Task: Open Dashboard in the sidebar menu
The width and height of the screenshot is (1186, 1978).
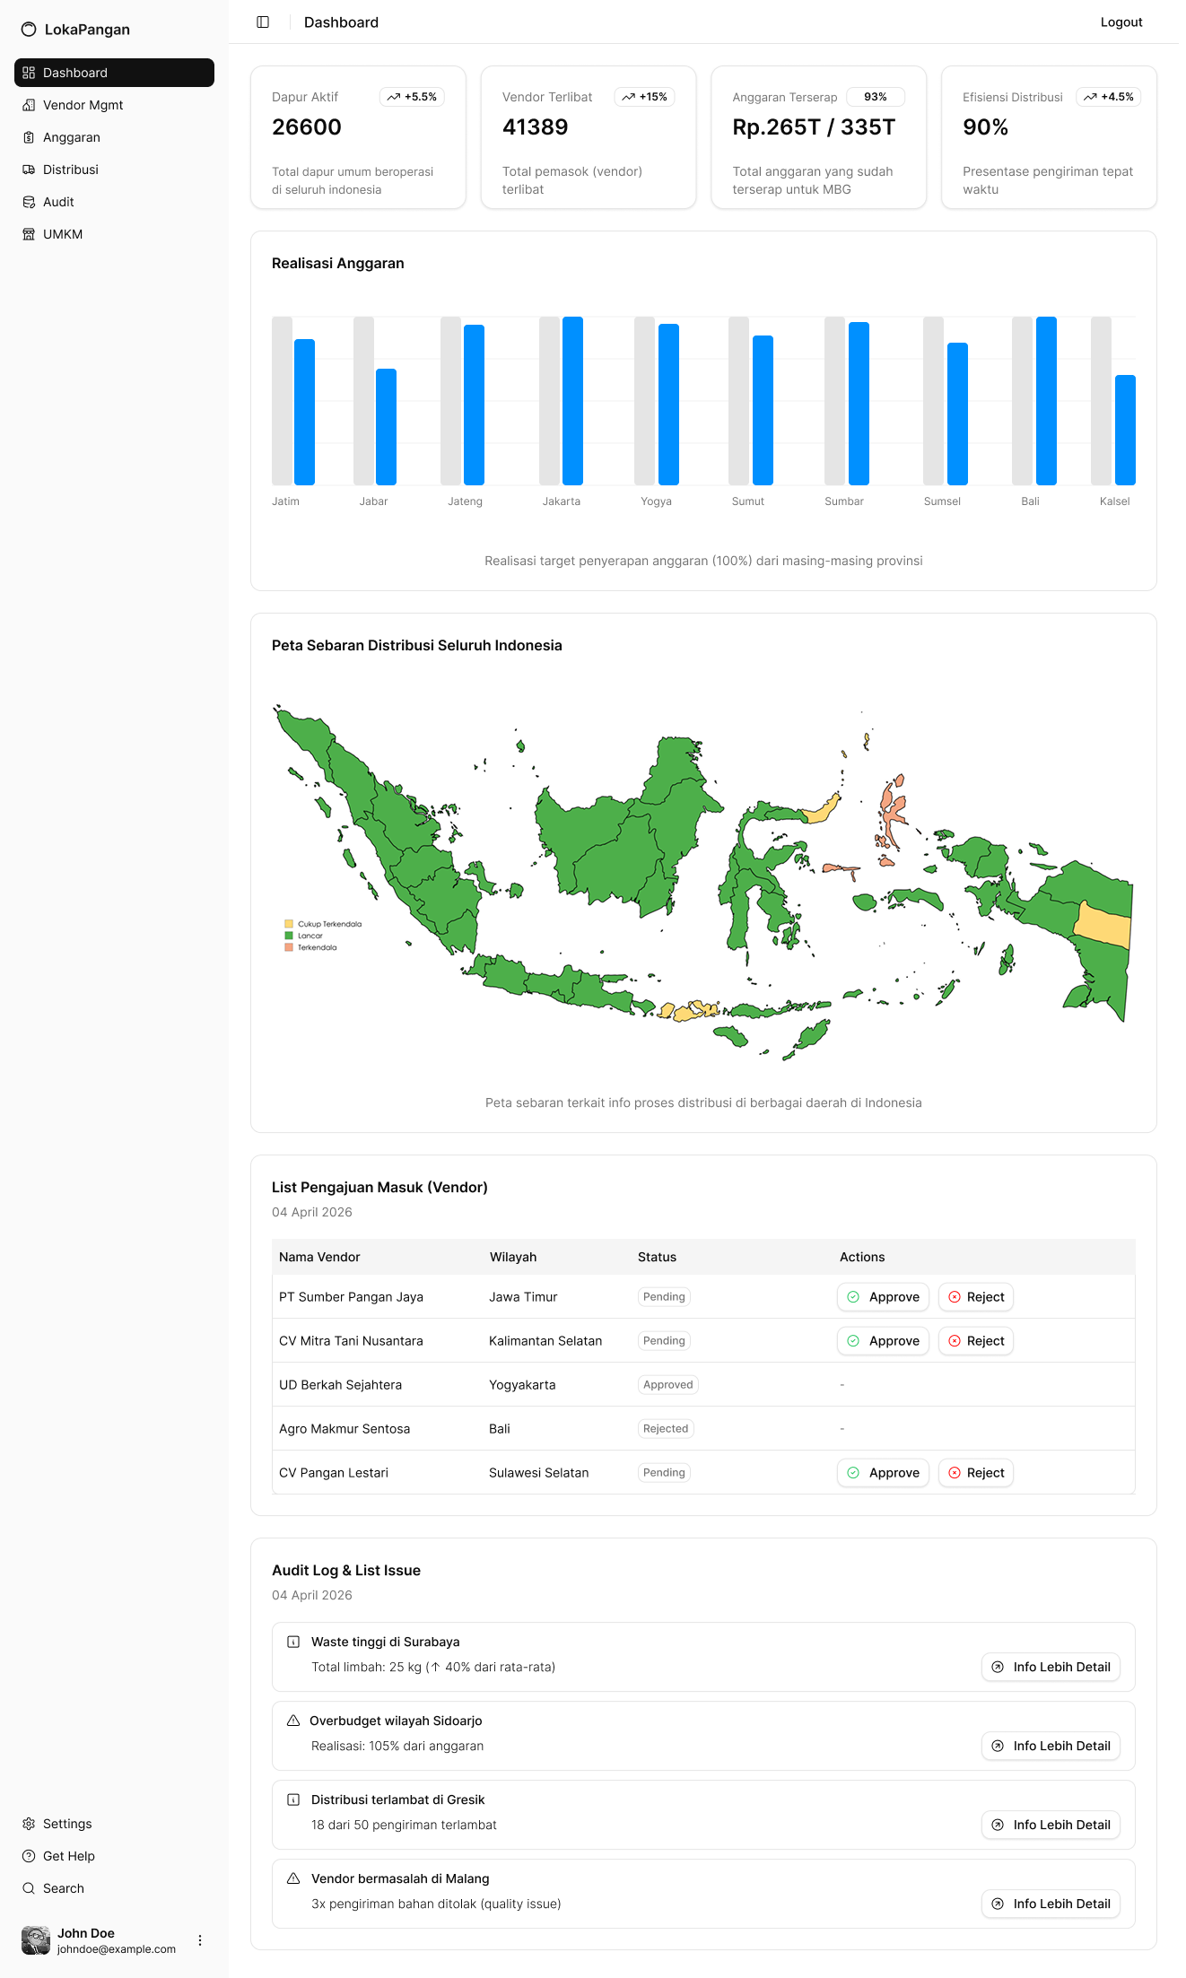Action: (x=114, y=73)
